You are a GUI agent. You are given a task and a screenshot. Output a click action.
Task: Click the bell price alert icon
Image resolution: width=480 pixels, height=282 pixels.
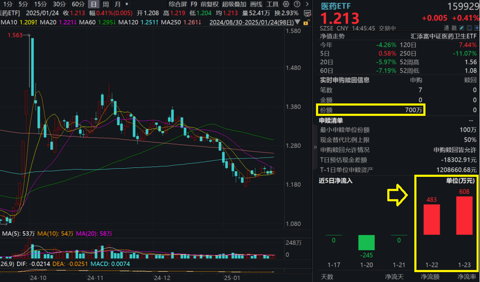click(469, 28)
